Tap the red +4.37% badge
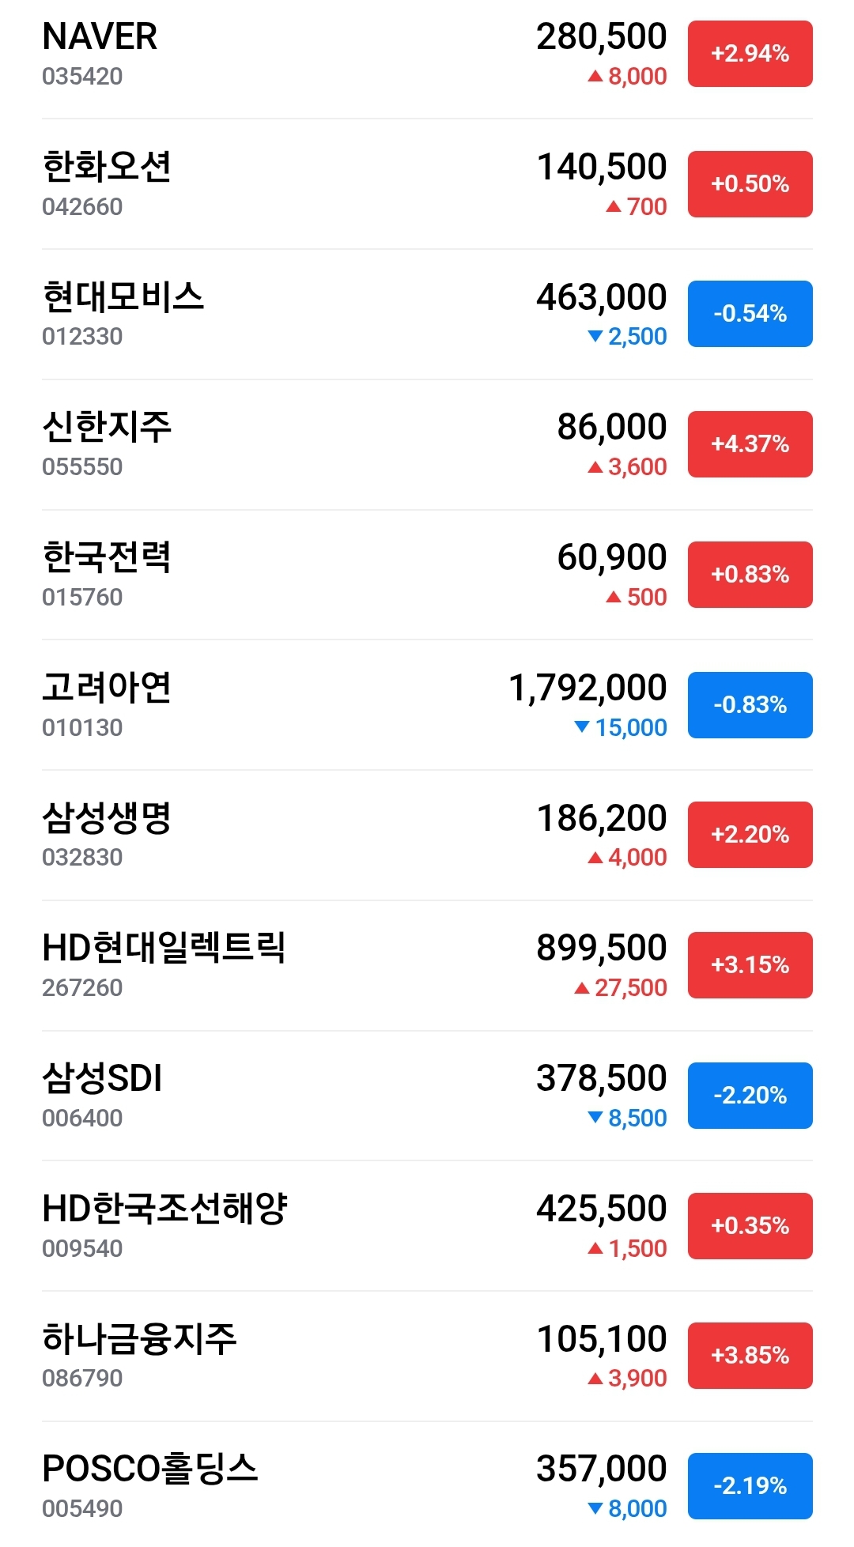This screenshot has height=1547, width=854. coord(750,444)
